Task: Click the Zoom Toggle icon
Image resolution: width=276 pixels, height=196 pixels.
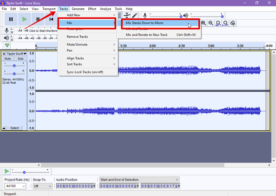Action: 233,23
